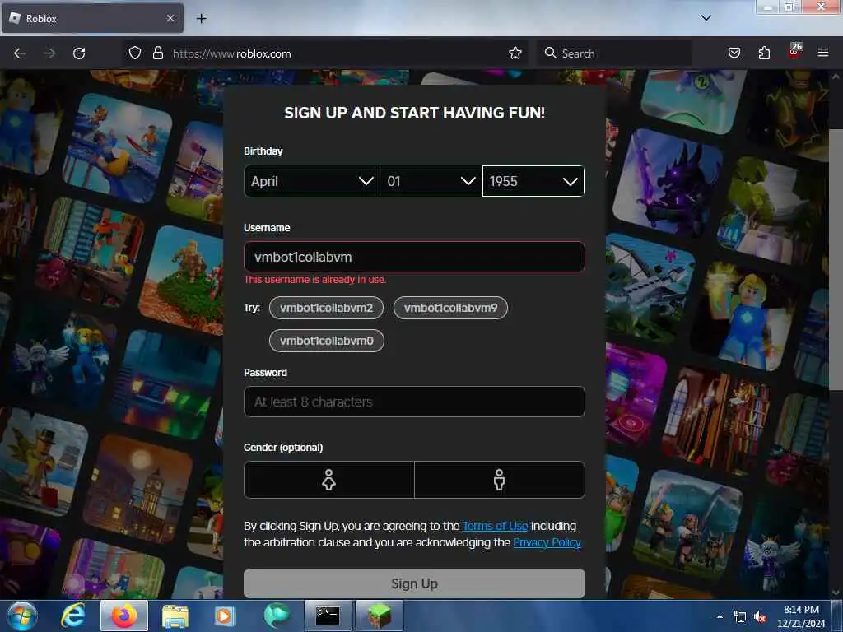Choose suggested username vmbot1collabvm9
Viewport: 843px width, 632px height.
(x=450, y=308)
